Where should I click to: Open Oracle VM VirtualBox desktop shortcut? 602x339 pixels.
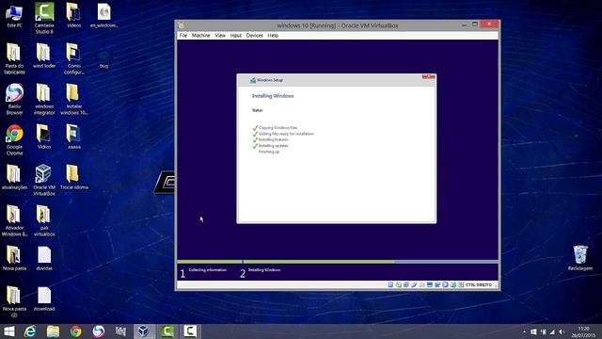coord(44,180)
